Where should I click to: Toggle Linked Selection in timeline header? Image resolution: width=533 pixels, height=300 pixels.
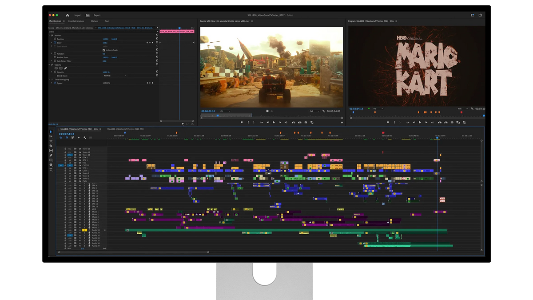point(72,138)
